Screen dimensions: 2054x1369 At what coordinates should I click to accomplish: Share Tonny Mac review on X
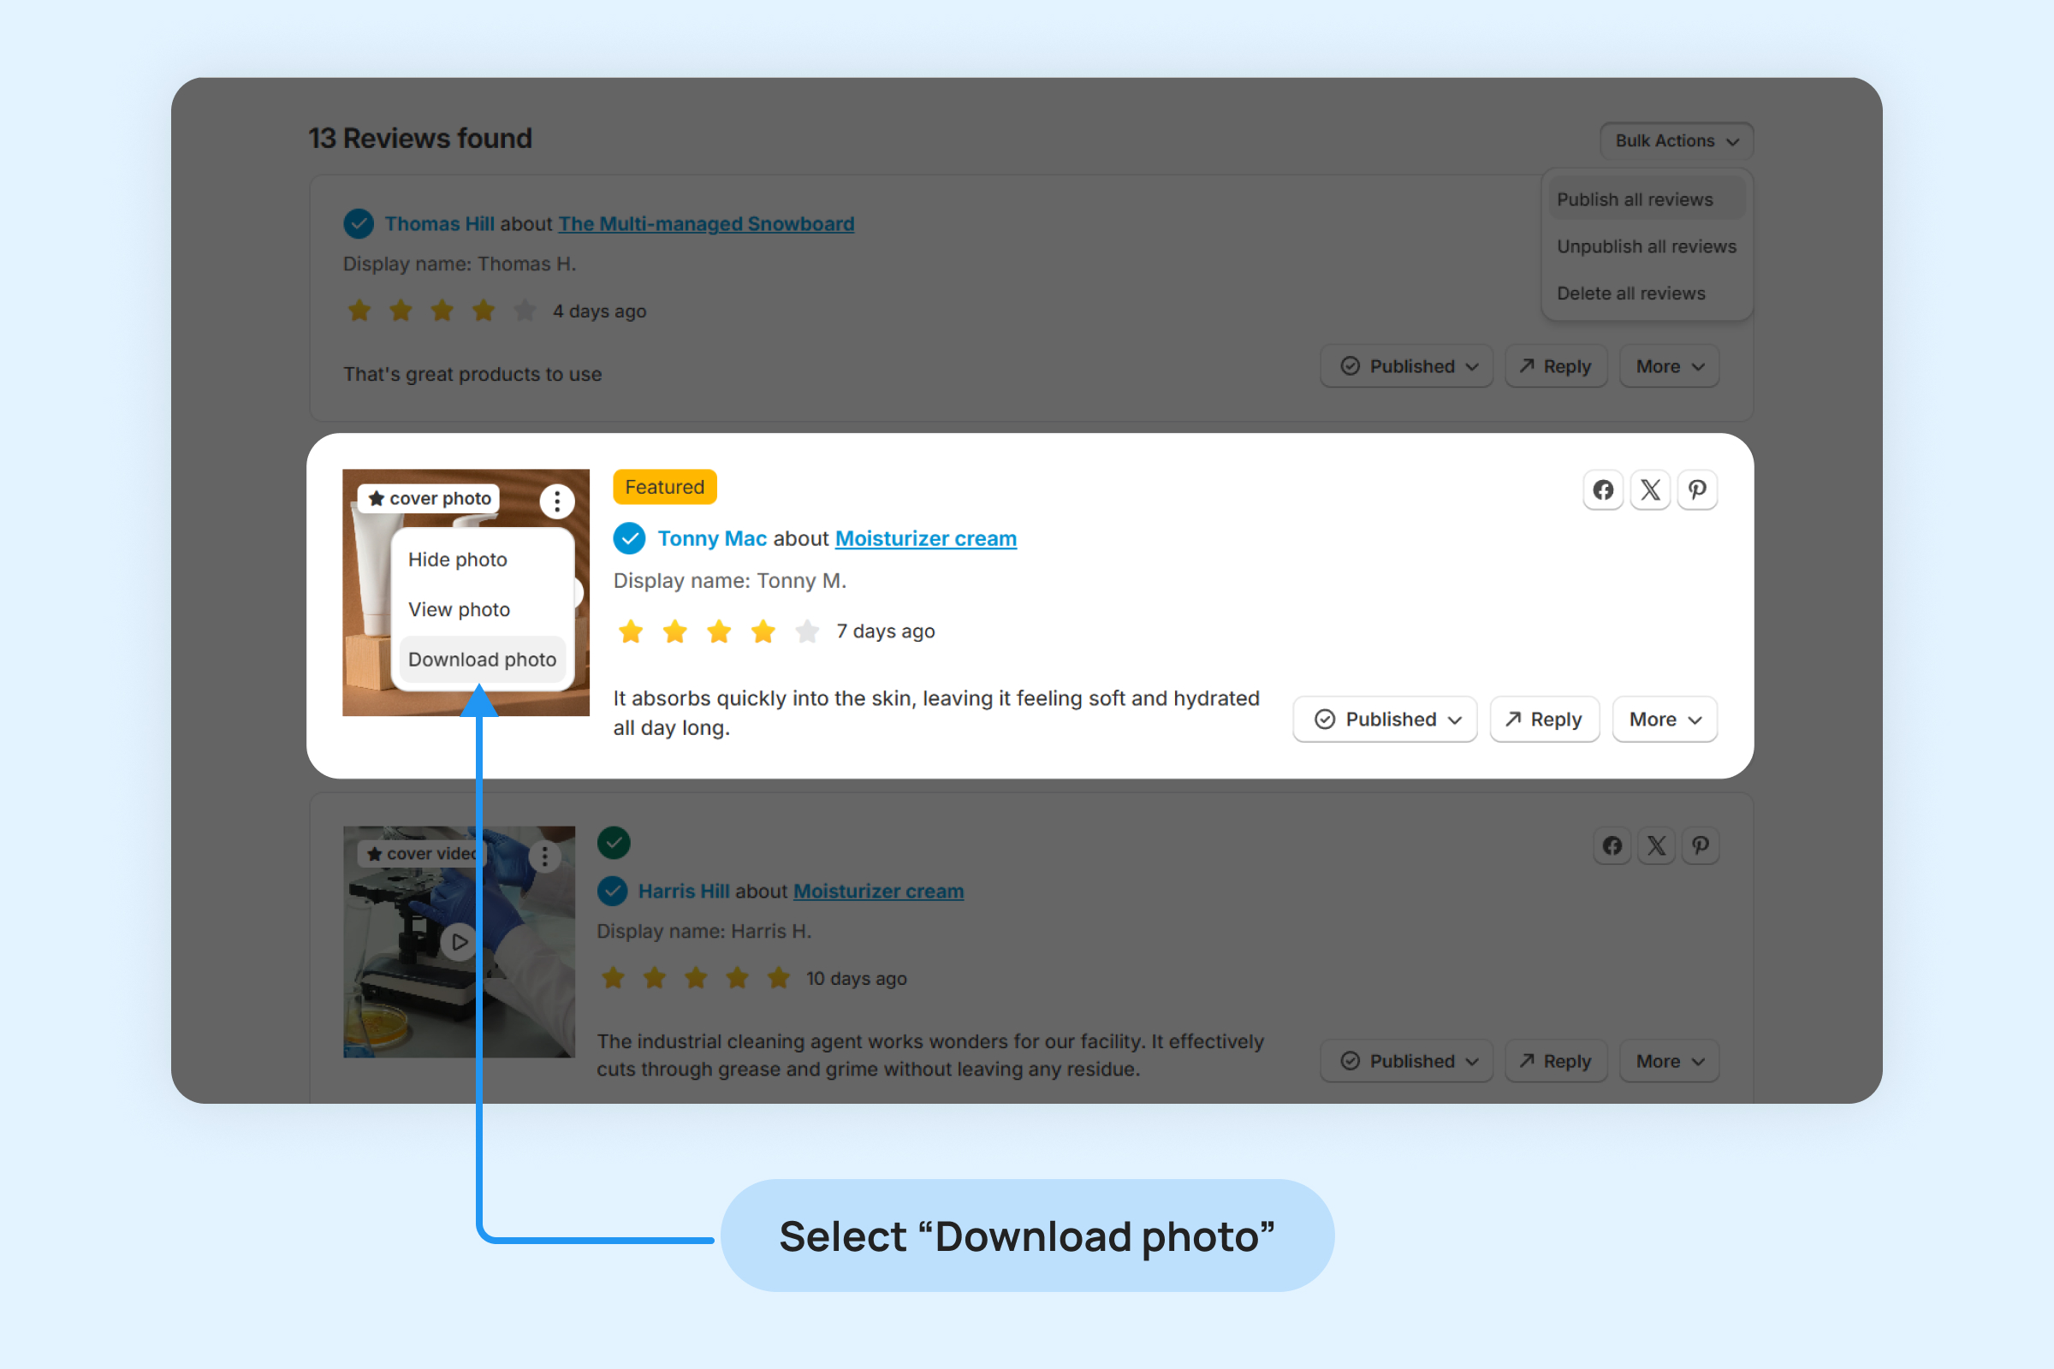click(1650, 489)
